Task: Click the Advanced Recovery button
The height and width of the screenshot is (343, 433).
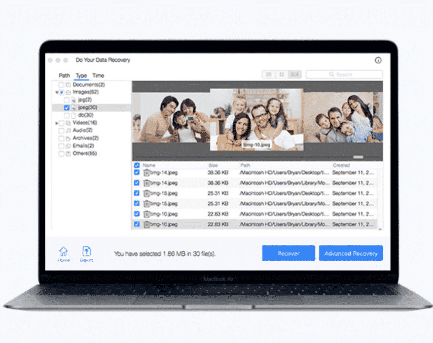Action: point(351,253)
